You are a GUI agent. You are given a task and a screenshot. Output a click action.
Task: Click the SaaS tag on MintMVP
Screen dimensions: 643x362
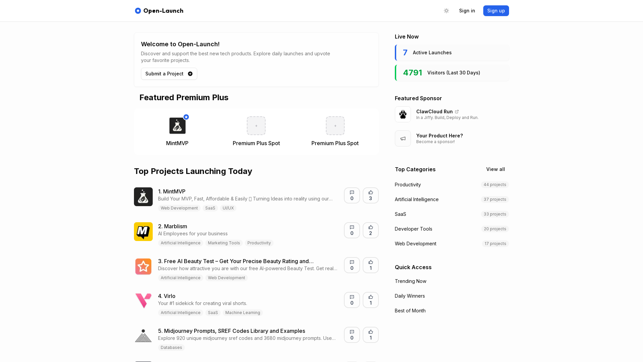pos(210,208)
